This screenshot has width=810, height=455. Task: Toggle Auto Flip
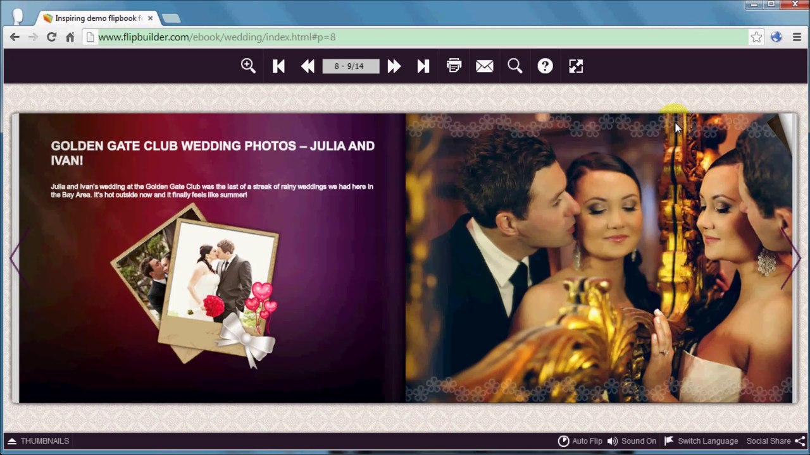tap(580, 441)
